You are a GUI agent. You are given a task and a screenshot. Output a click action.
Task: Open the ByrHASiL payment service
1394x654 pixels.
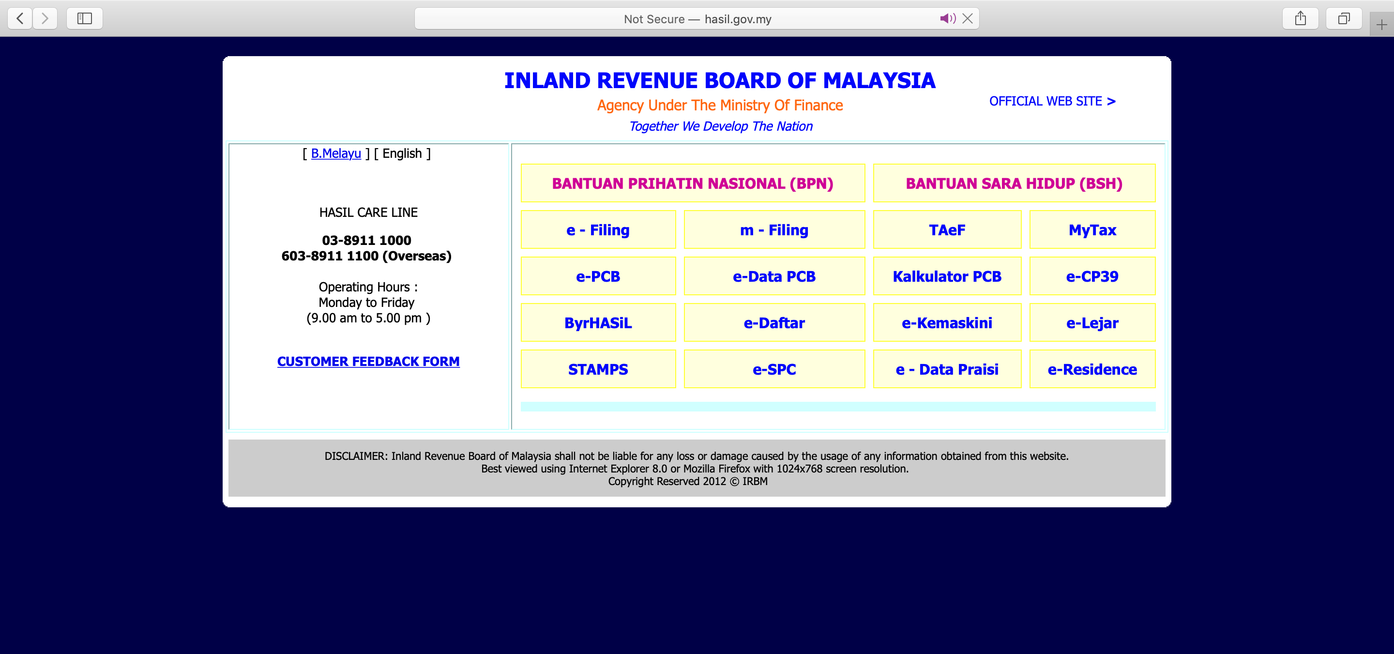(598, 323)
